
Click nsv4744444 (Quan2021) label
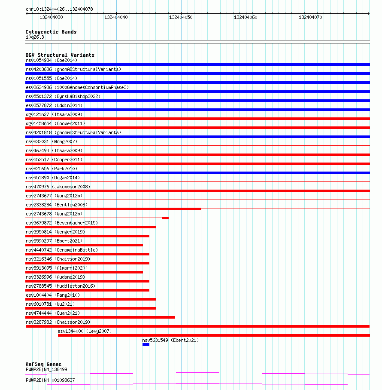coord(53,313)
